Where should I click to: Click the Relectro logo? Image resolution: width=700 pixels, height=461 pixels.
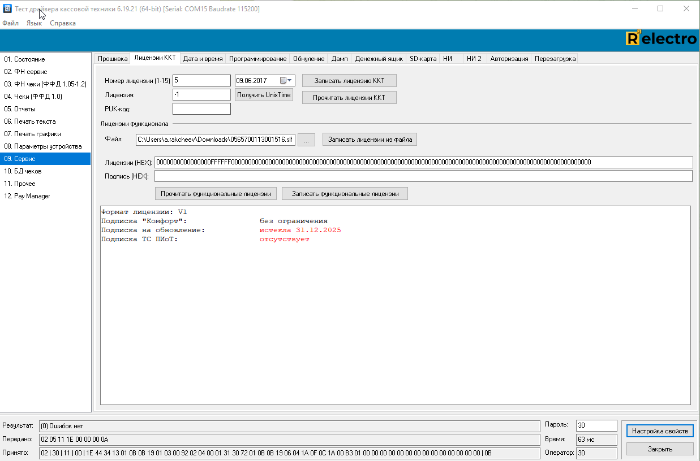tap(660, 39)
